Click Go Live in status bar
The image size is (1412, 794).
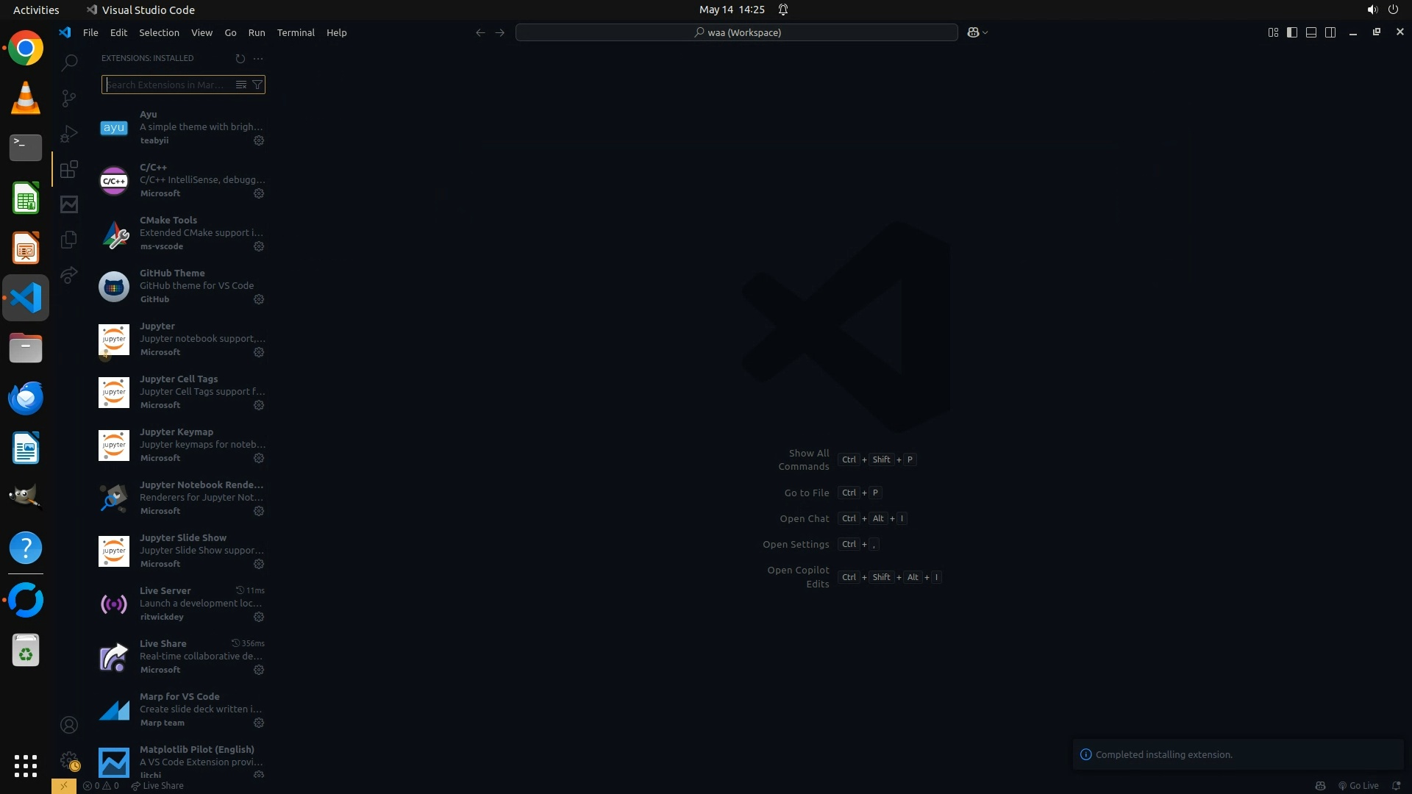(x=1358, y=786)
